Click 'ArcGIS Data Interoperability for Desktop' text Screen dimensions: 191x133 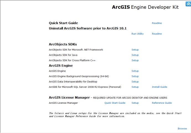click(73, 82)
